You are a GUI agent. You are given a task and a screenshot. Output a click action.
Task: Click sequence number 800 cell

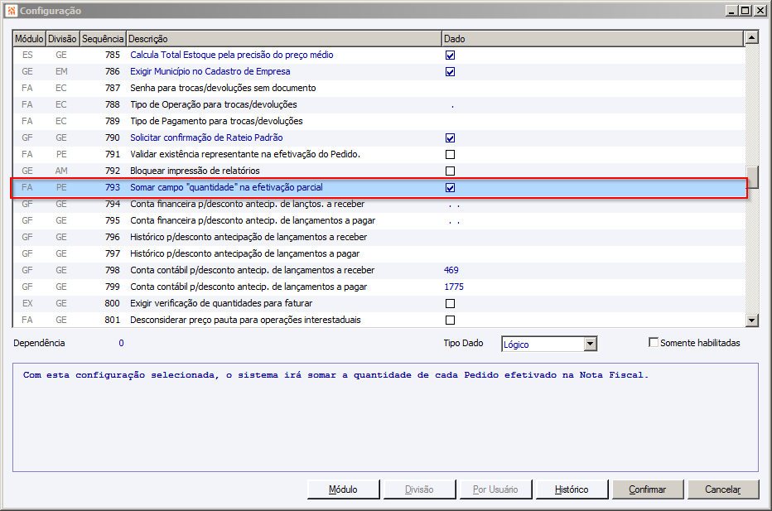point(113,303)
